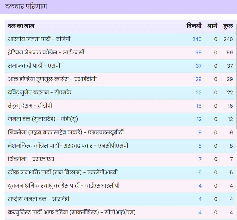Open the 5 link for लोक जनशक्ति पार्टी (राम विलास)
The width and height of the screenshot is (237, 220).
200,172
